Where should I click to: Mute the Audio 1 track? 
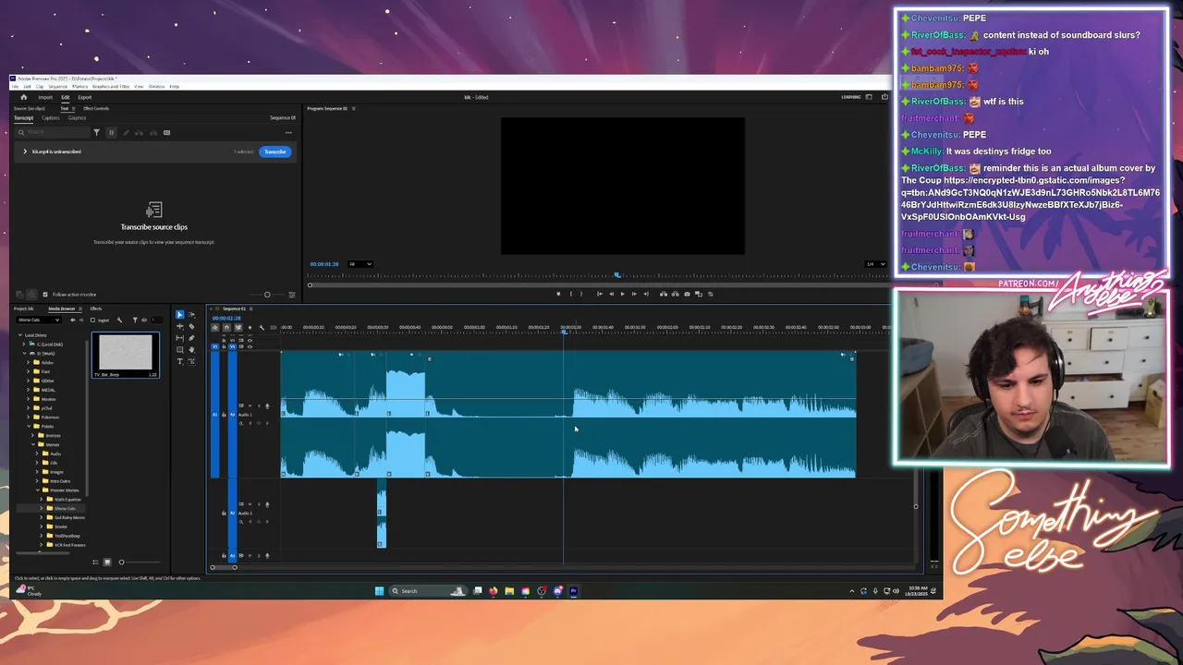[x=250, y=405]
